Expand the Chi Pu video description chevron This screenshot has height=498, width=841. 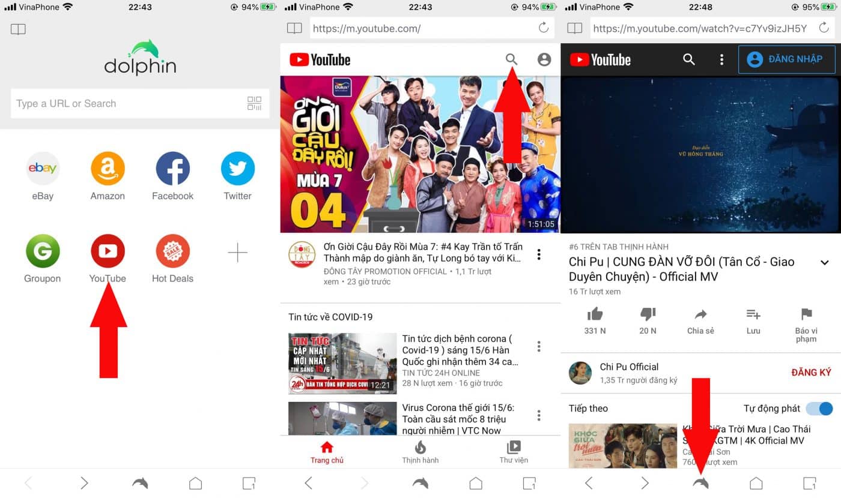coord(825,262)
